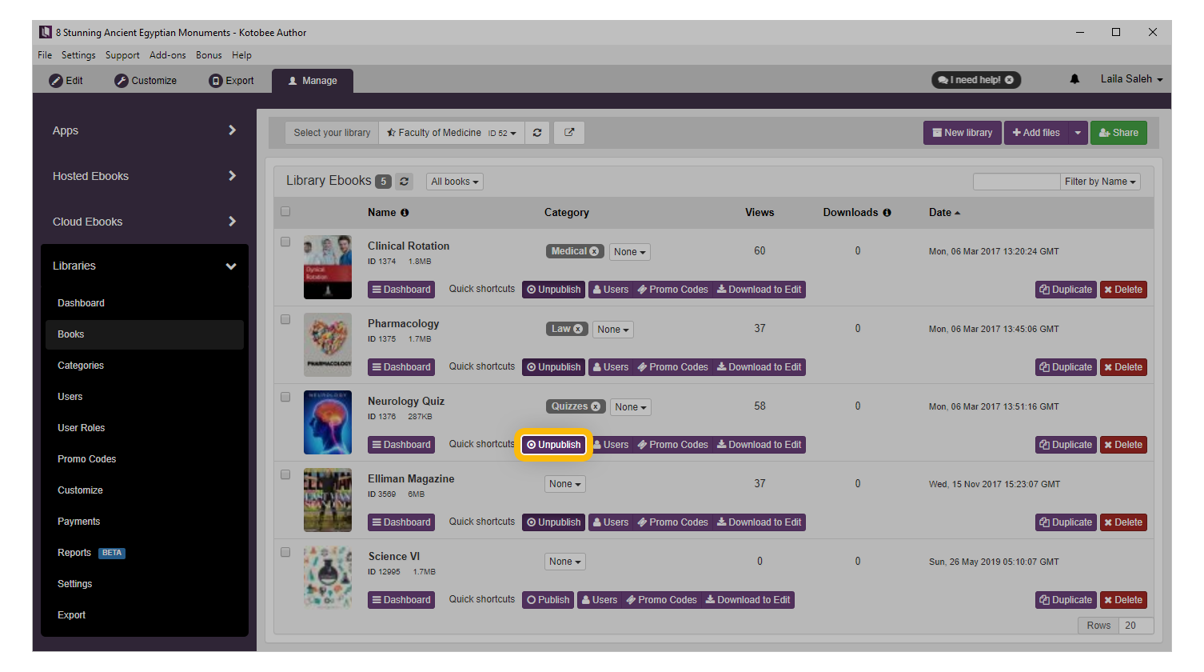The width and height of the screenshot is (1204, 672).
Task: Switch to the Customize tab
Action: pyautogui.click(x=146, y=81)
